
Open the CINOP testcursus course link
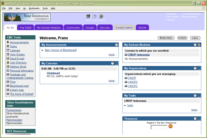click(x=139, y=55)
